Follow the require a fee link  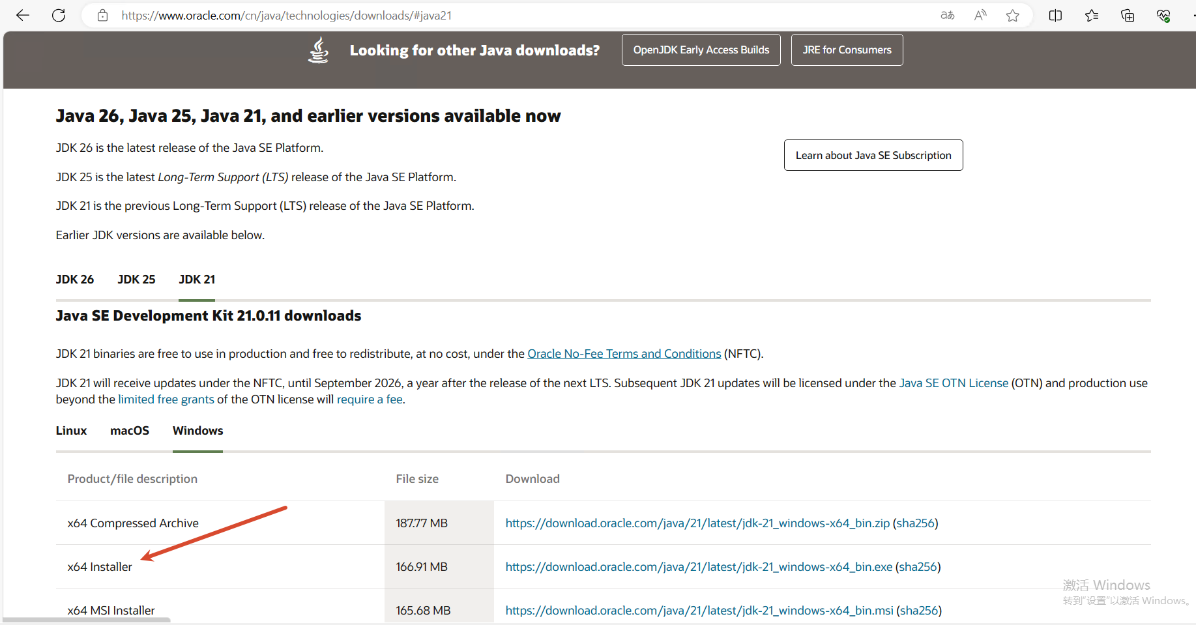click(370, 400)
